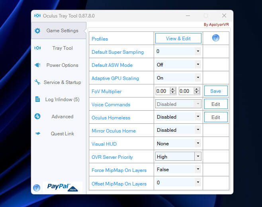Image resolution: width=262 pixels, height=207 pixels.
Task: Select the Service & Startup tab
Action: (x=59, y=82)
